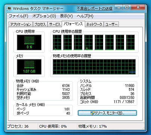The image size is (151, 135).
Task: Maximize the Task Manager window
Action: coord(127,7)
